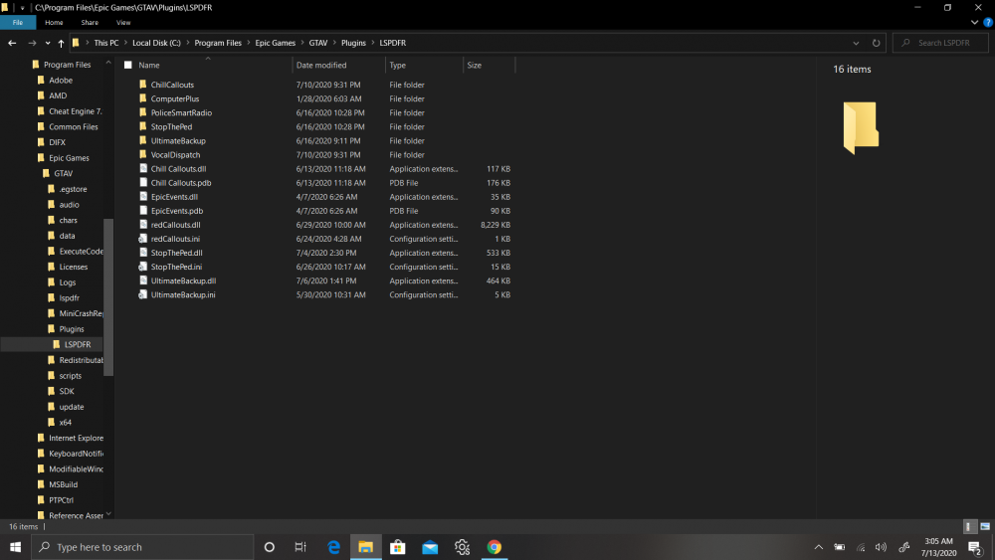Toggle the select-all checkbox in header

[x=128, y=65]
